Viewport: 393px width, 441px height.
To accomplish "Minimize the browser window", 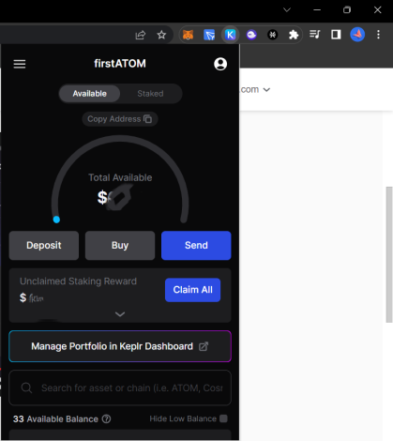I will click(x=317, y=10).
